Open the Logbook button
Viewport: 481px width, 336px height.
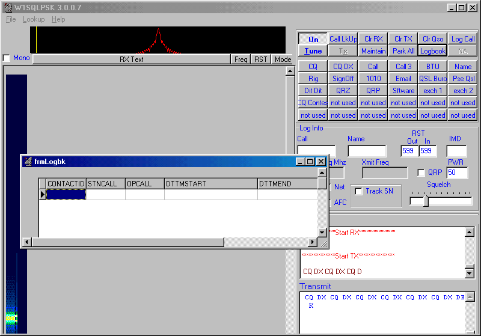433,51
